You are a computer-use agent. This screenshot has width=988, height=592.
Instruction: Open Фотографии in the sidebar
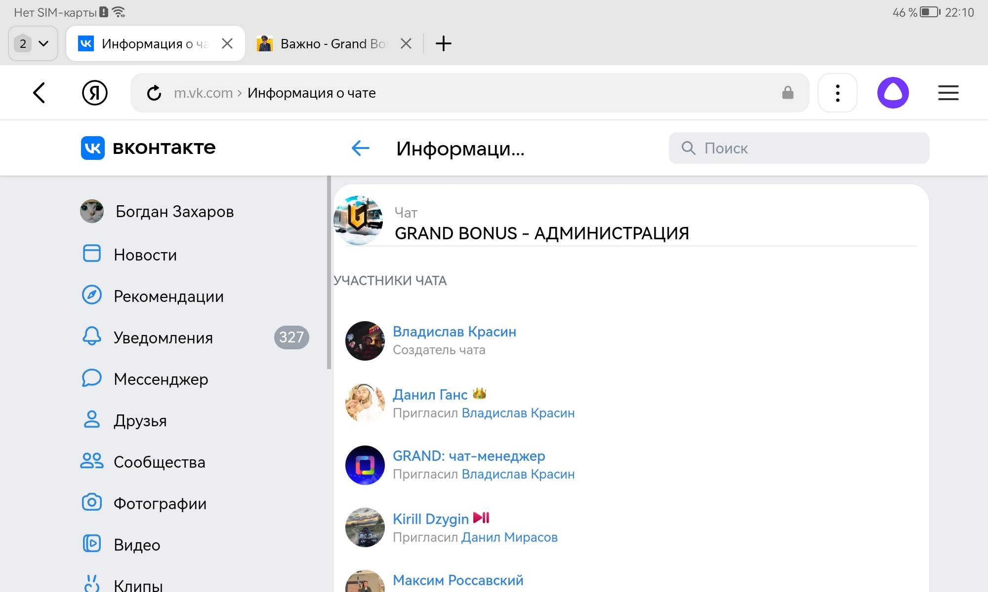160,503
